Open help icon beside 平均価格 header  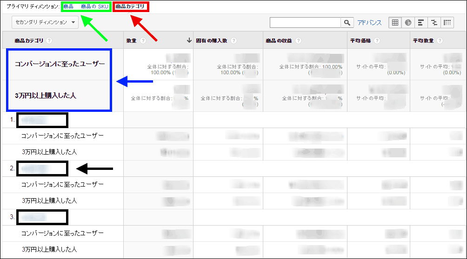click(377, 41)
